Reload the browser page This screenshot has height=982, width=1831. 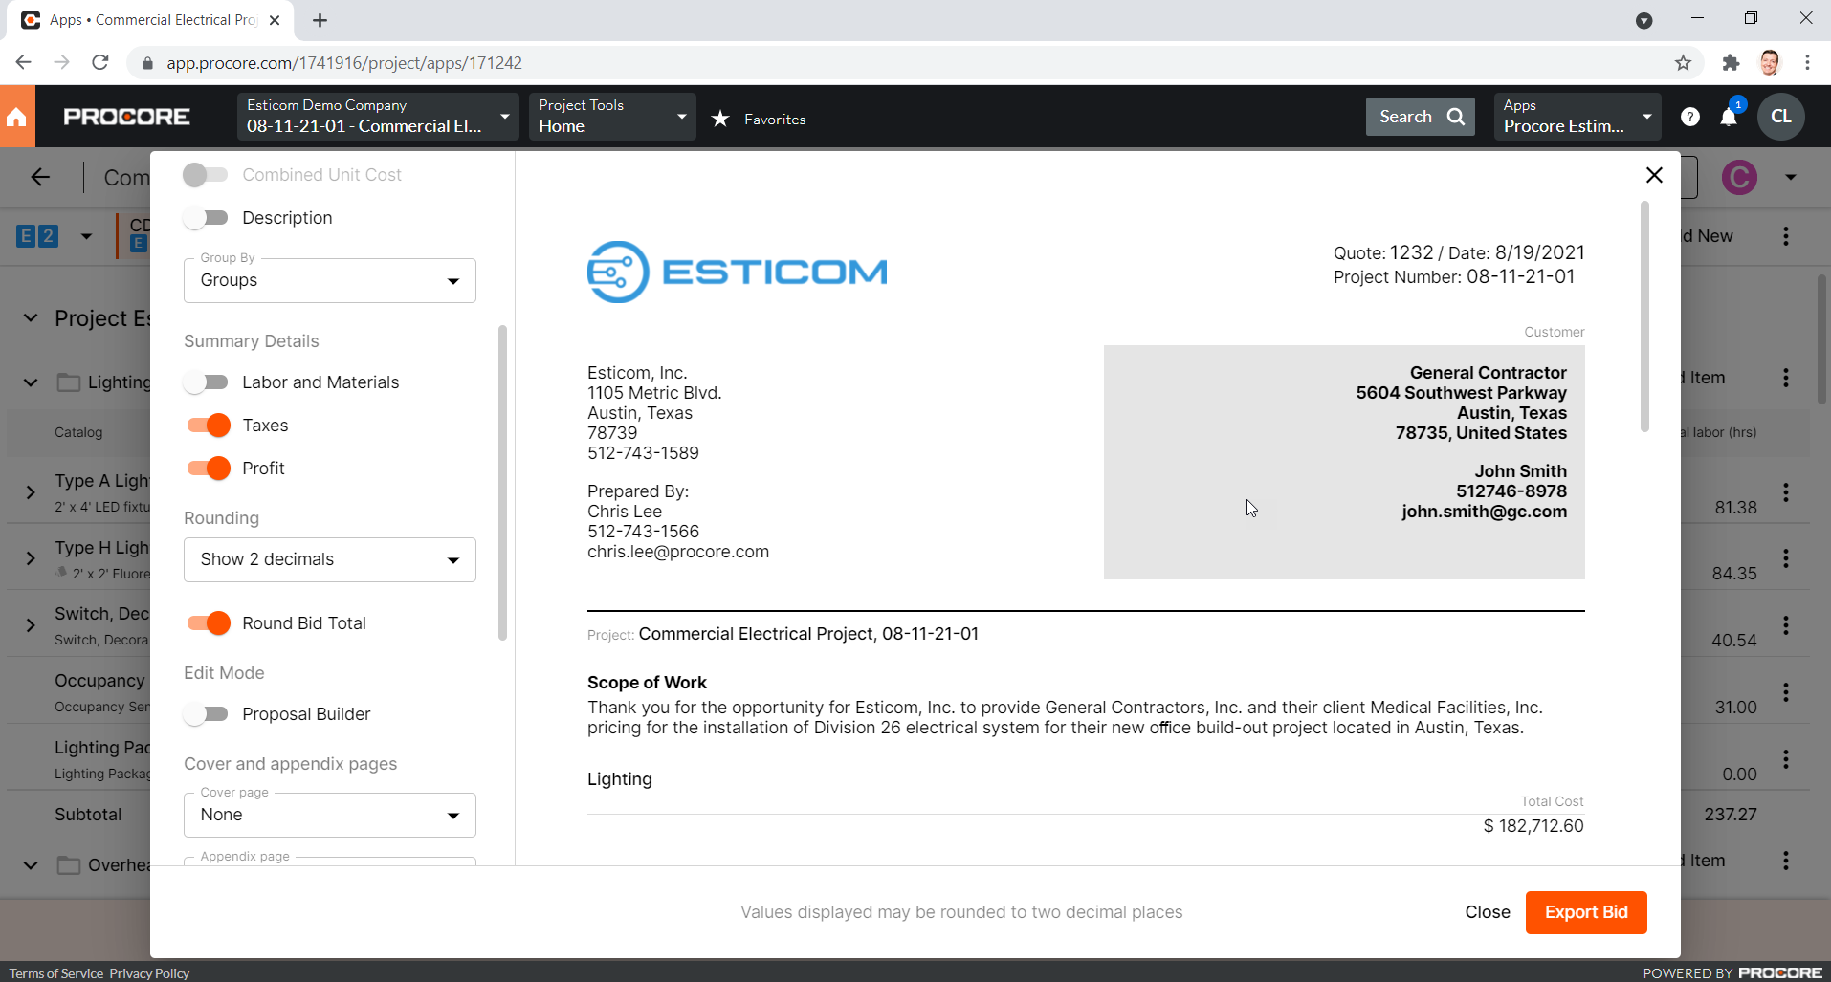click(x=100, y=63)
